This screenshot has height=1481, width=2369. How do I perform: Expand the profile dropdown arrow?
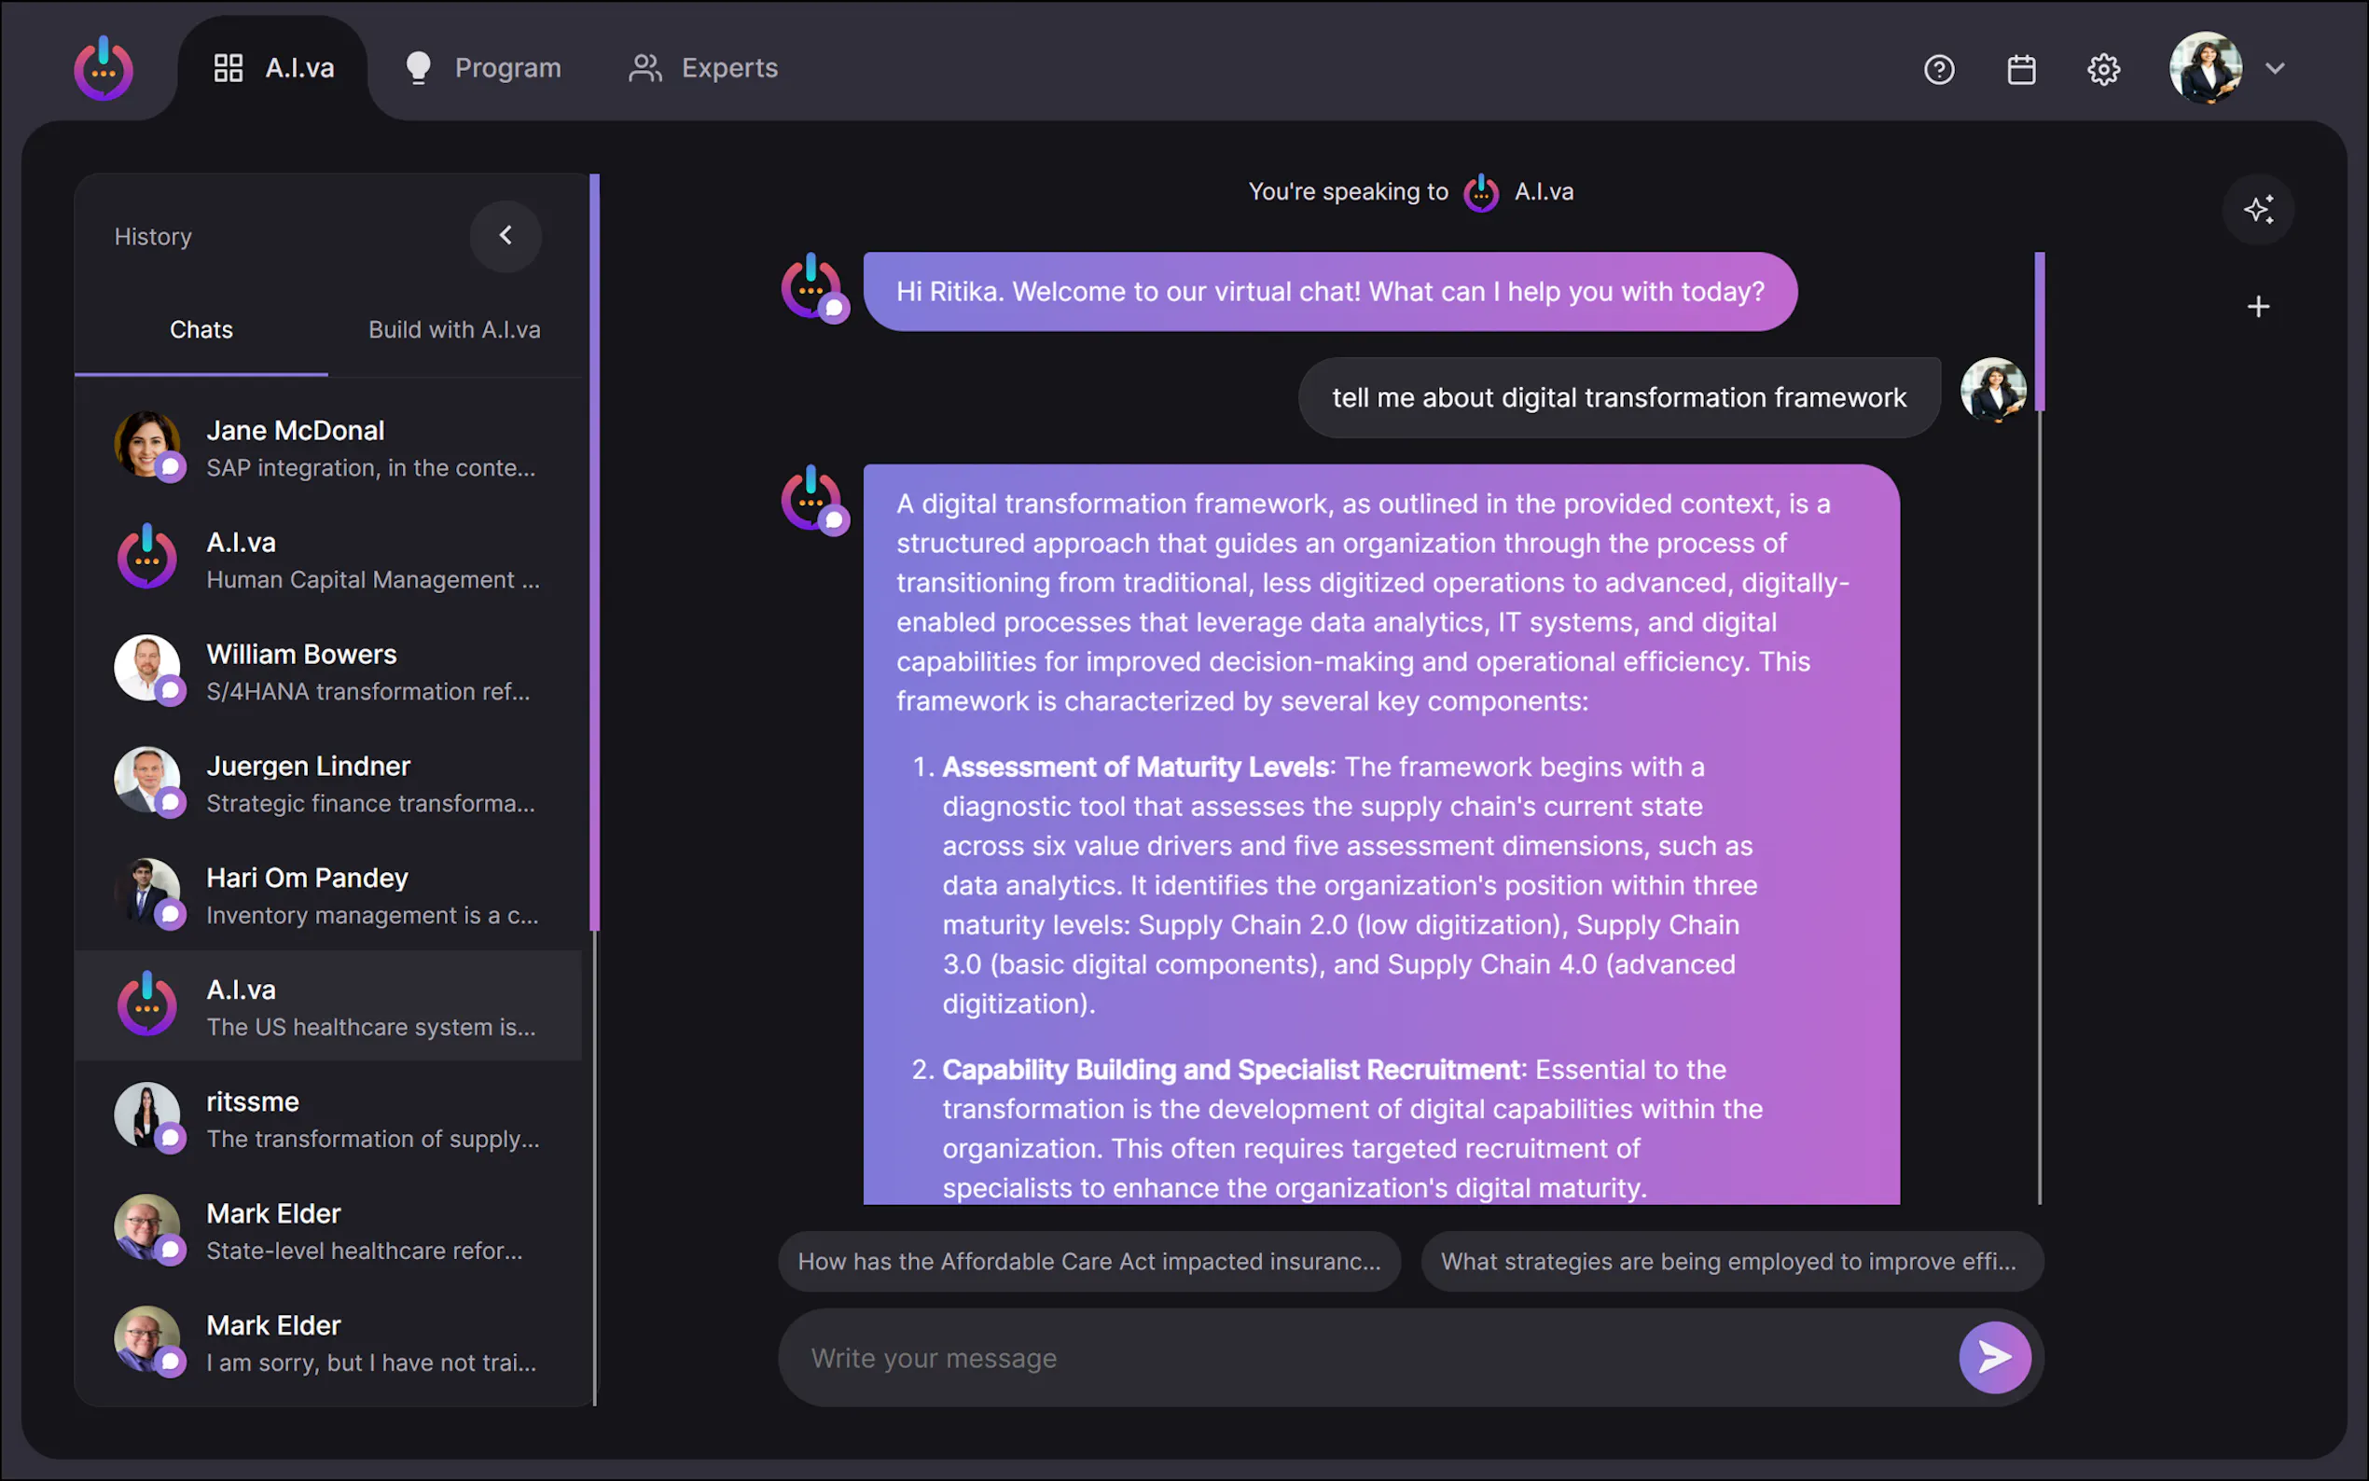coord(2274,69)
